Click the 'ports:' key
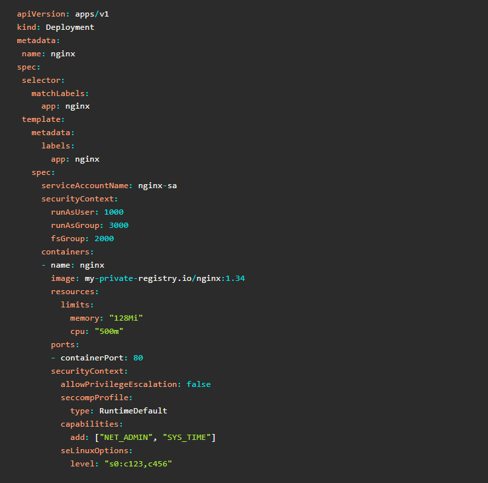 (x=65, y=345)
